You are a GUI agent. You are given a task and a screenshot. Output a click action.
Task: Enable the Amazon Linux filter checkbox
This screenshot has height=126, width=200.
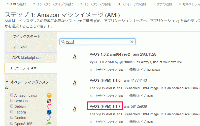(x=12, y=95)
